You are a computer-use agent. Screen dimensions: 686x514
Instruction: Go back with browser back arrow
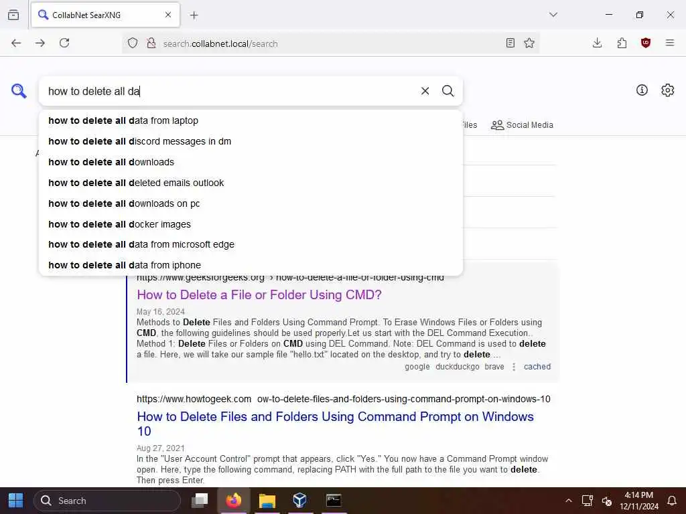[x=16, y=43]
